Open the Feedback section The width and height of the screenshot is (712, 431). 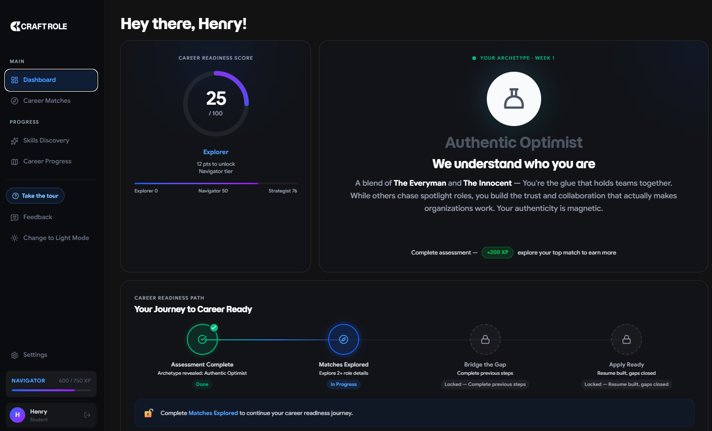tap(51, 217)
